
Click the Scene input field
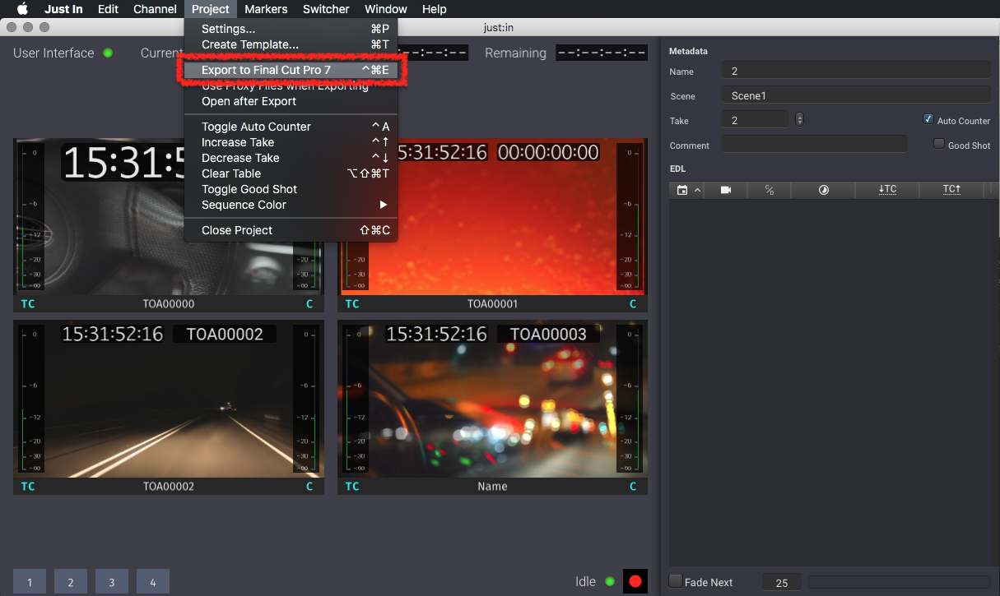coord(856,95)
